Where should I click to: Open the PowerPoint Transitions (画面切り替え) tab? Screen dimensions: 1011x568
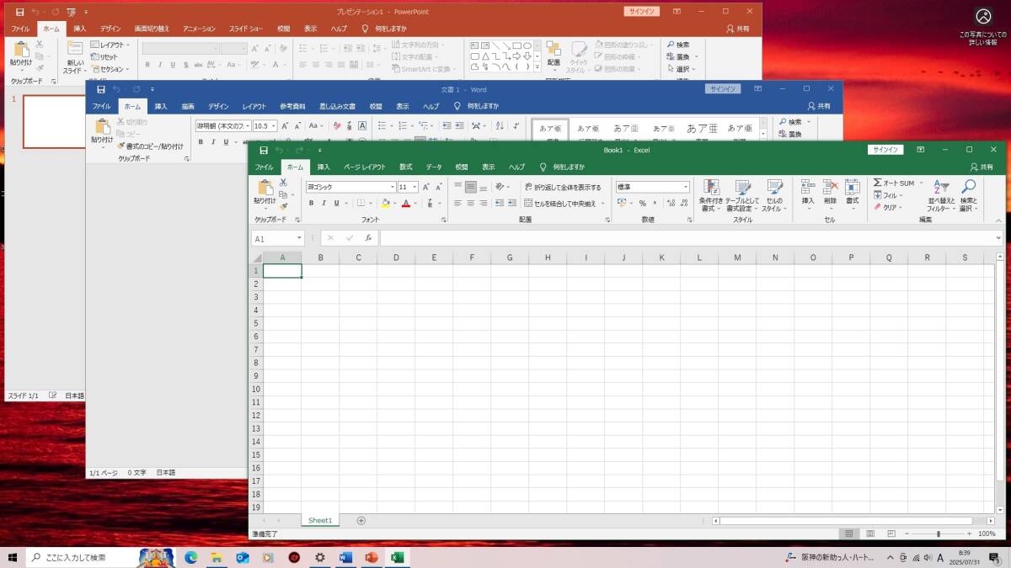(152, 29)
